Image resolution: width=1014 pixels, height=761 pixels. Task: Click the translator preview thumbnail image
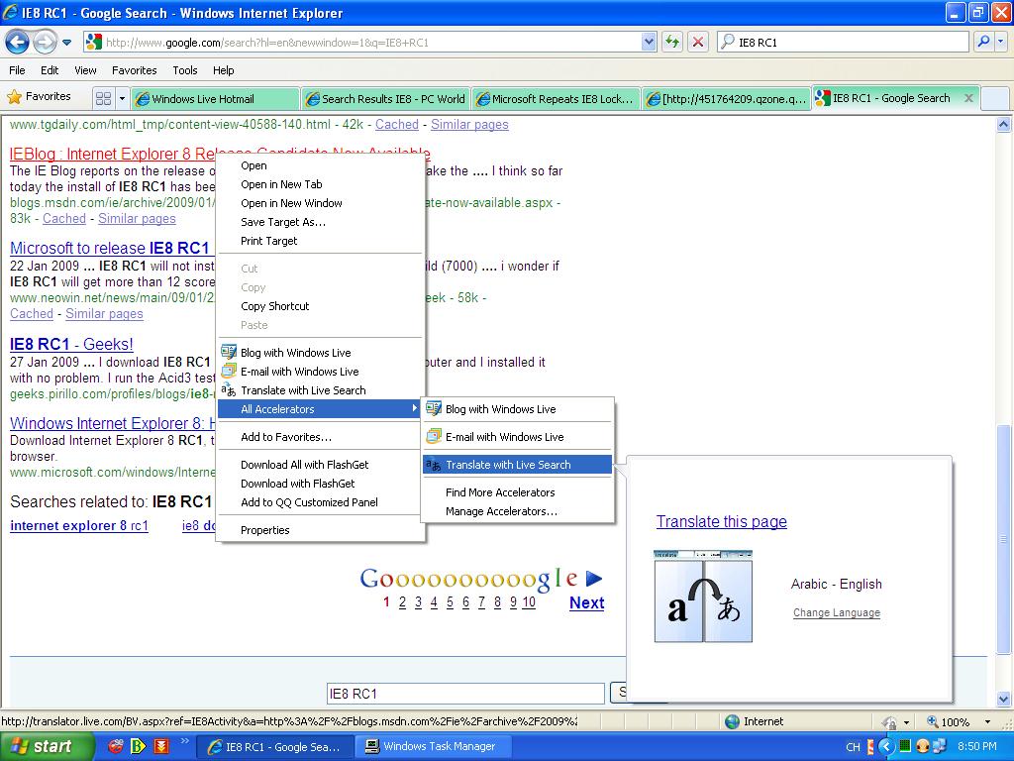pos(703,596)
